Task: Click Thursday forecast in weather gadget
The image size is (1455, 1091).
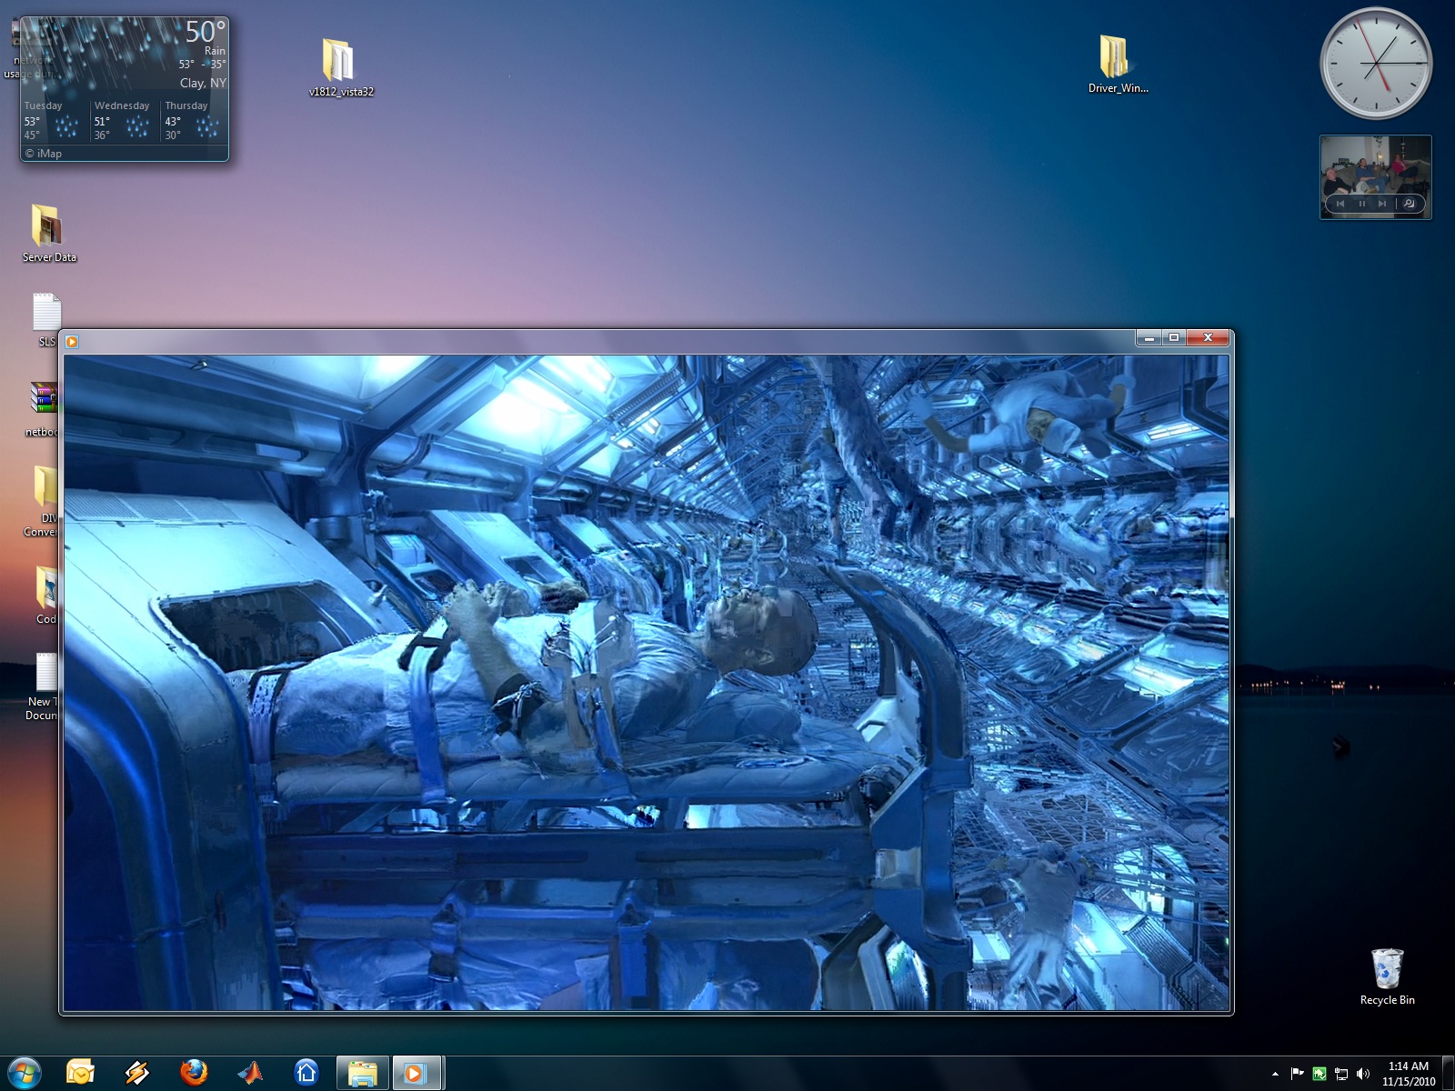Action: (x=194, y=120)
